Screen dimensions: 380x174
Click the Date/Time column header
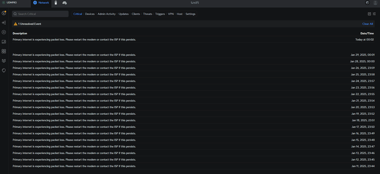pos(367,33)
